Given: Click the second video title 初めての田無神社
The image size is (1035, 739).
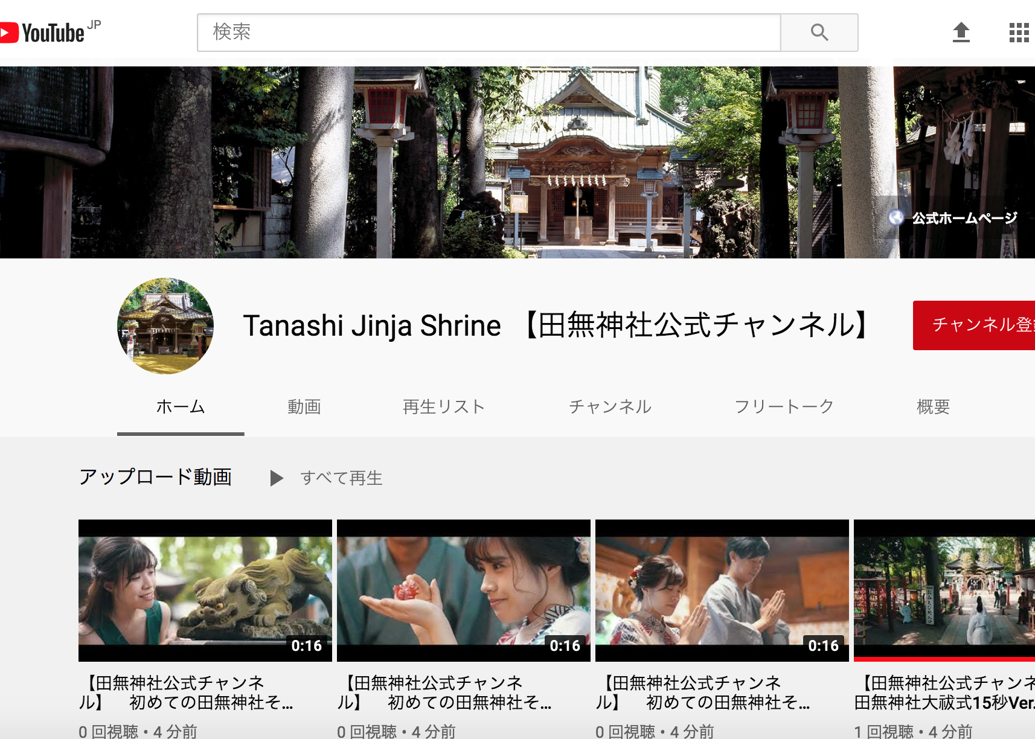Looking at the screenshot, I should [444, 693].
